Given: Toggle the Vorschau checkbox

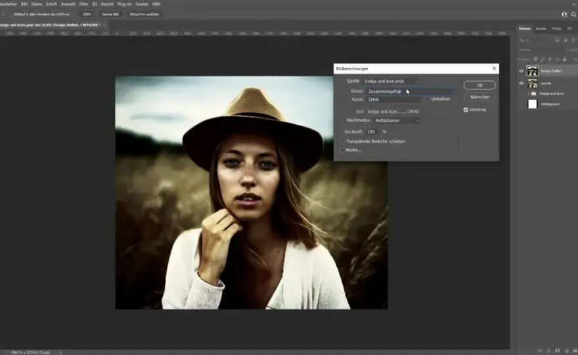Looking at the screenshot, I should [466, 110].
